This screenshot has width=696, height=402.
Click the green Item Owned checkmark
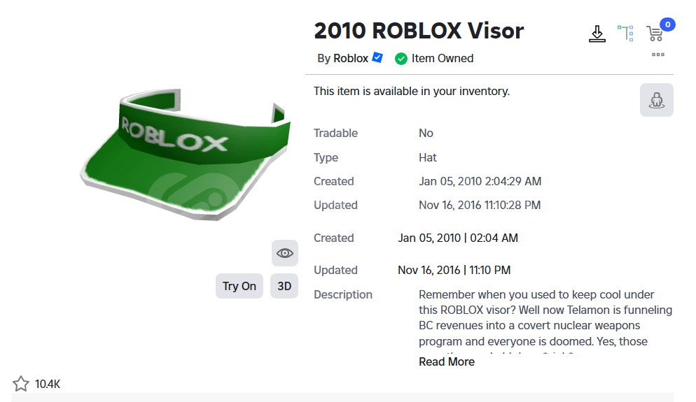(x=401, y=59)
